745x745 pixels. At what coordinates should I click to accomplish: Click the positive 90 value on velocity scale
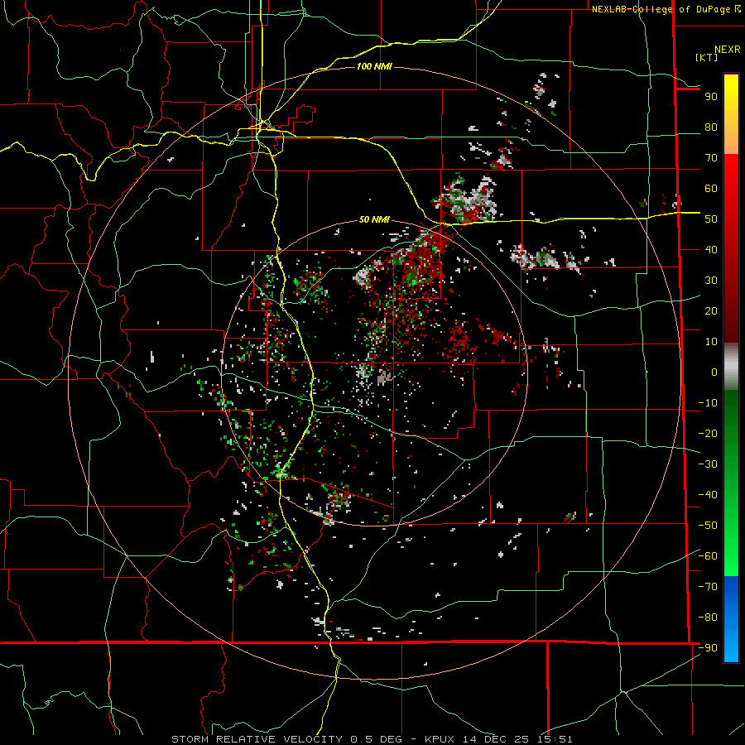point(711,97)
